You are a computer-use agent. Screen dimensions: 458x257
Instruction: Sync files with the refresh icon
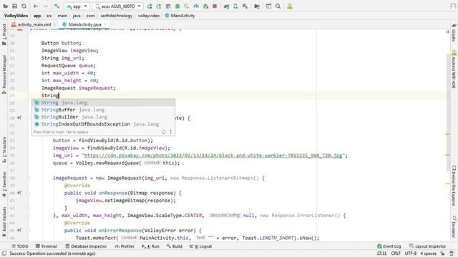pos(24,6)
